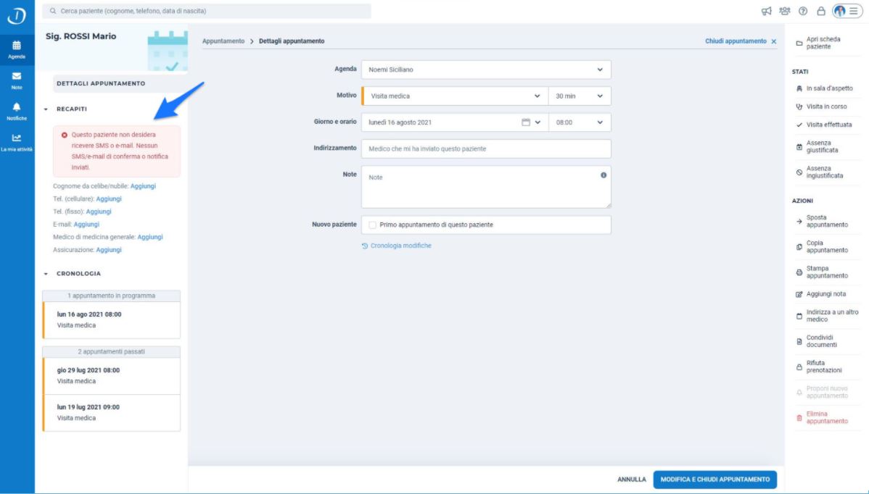The height and width of the screenshot is (494, 869).
Task: Click the Note text area
Action: [486, 188]
